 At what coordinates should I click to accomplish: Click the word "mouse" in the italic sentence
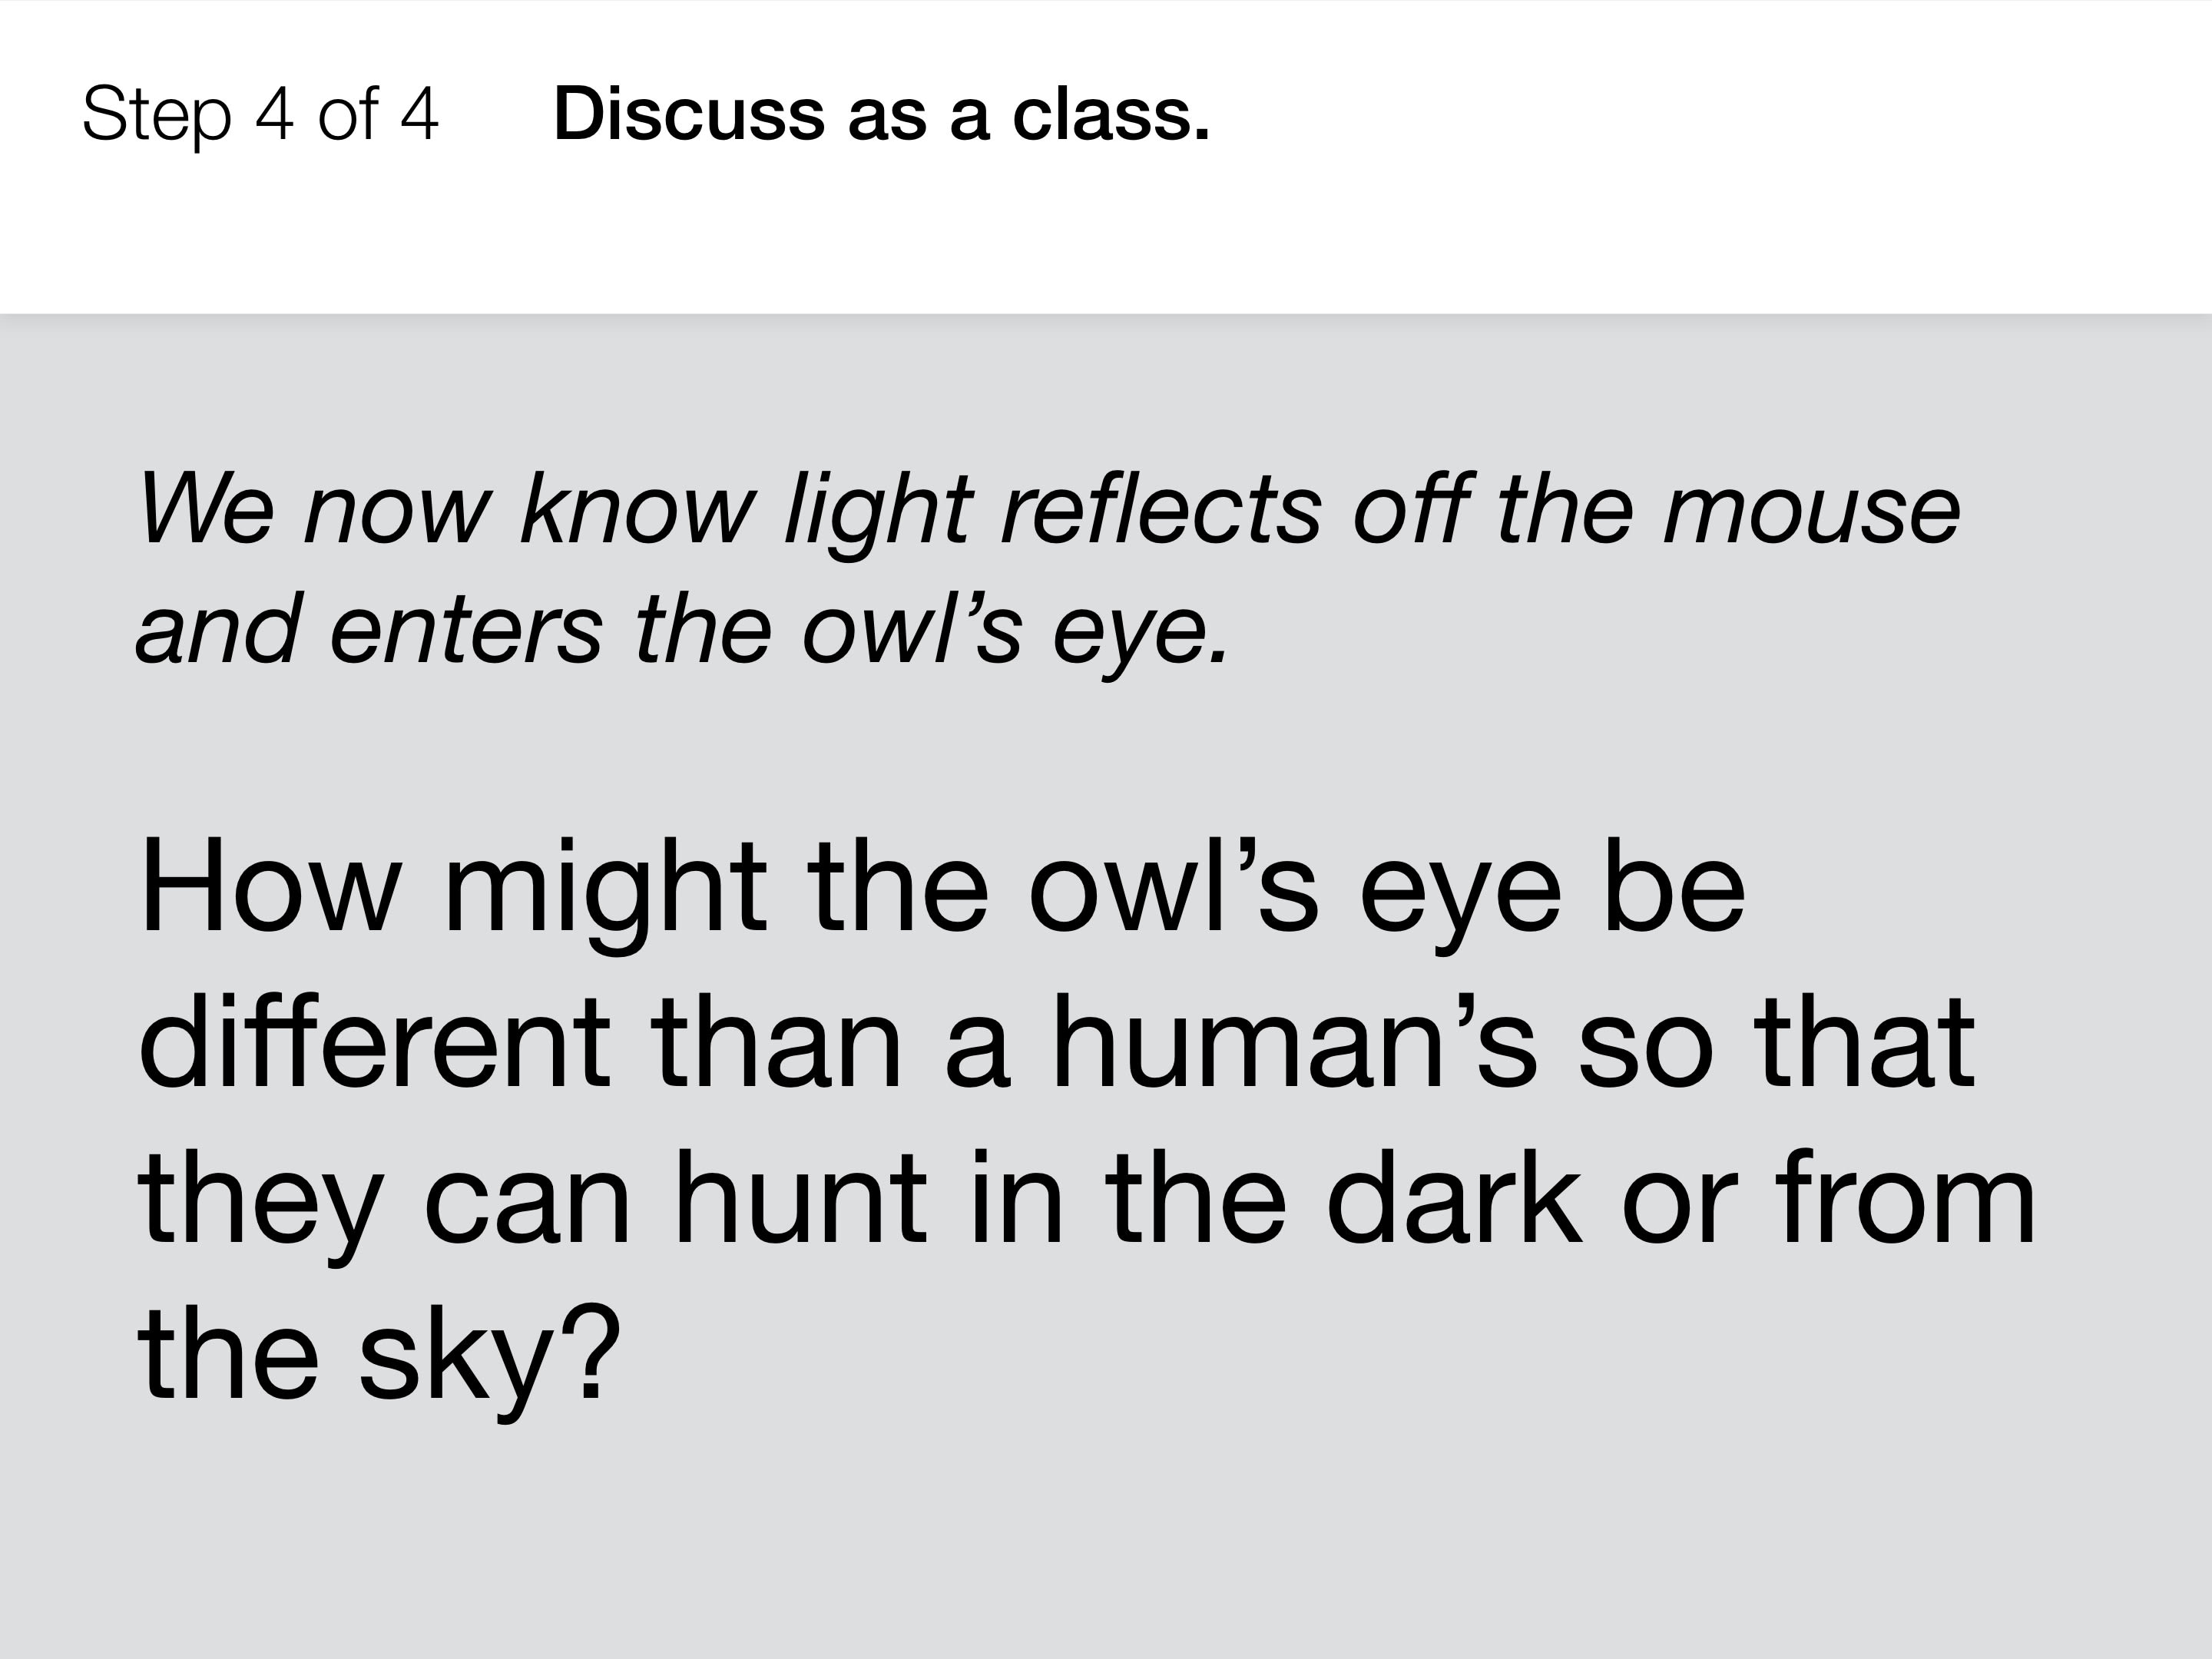coord(1811,512)
